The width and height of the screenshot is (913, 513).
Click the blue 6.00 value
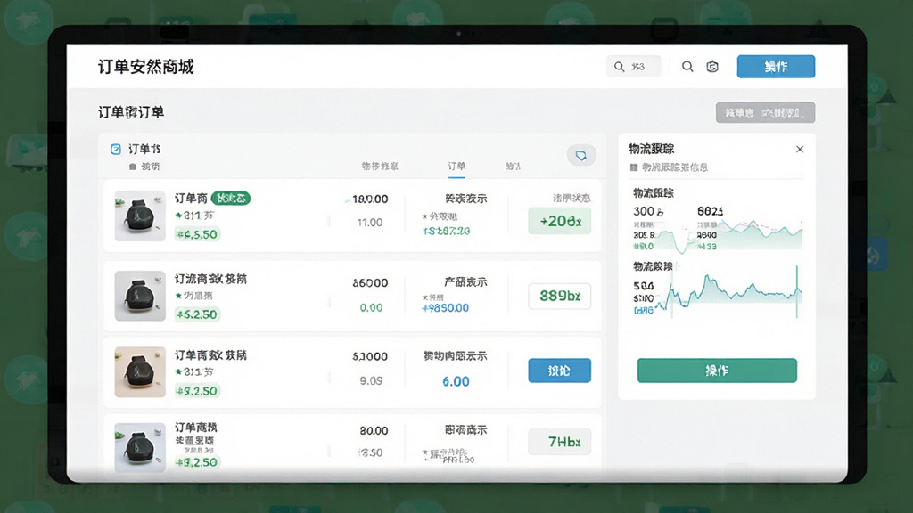[456, 381]
